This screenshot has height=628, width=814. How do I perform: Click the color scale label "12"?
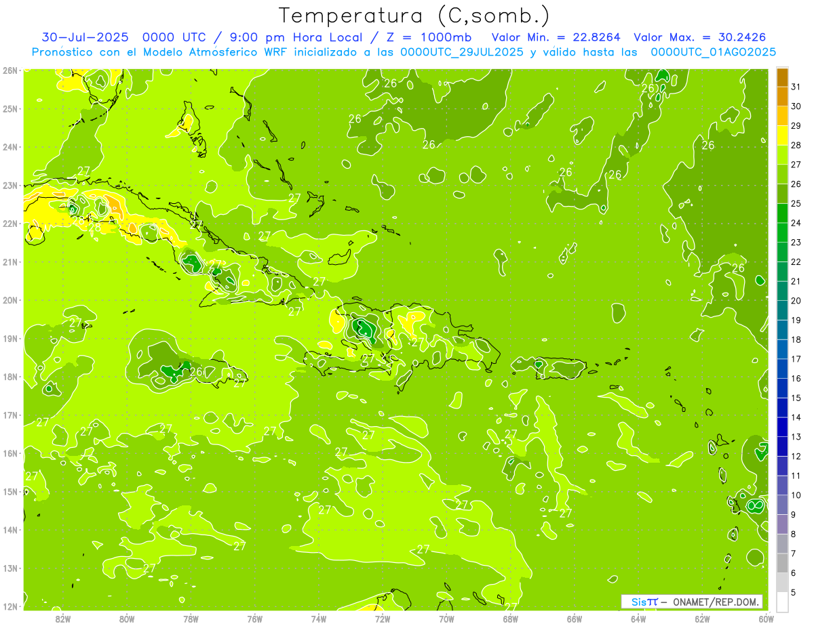click(x=796, y=456)
